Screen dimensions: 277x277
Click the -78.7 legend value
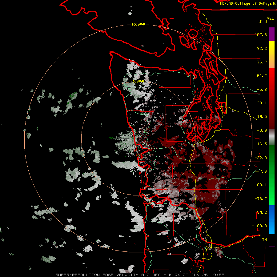click(x=261, y=199)
